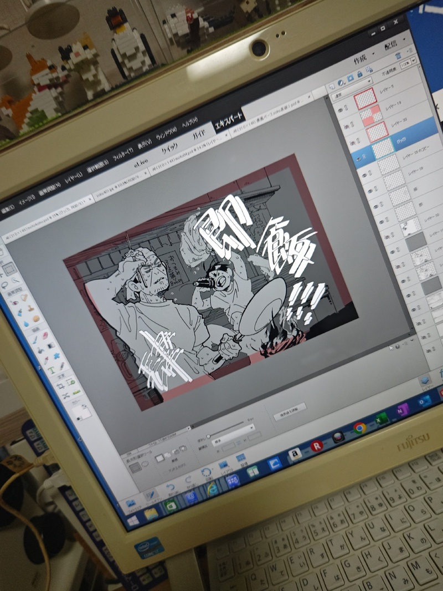Screen dimensions: 443x591
Task: Toggle visibility of レイヤー 5
Action: [x=341, y=110]
